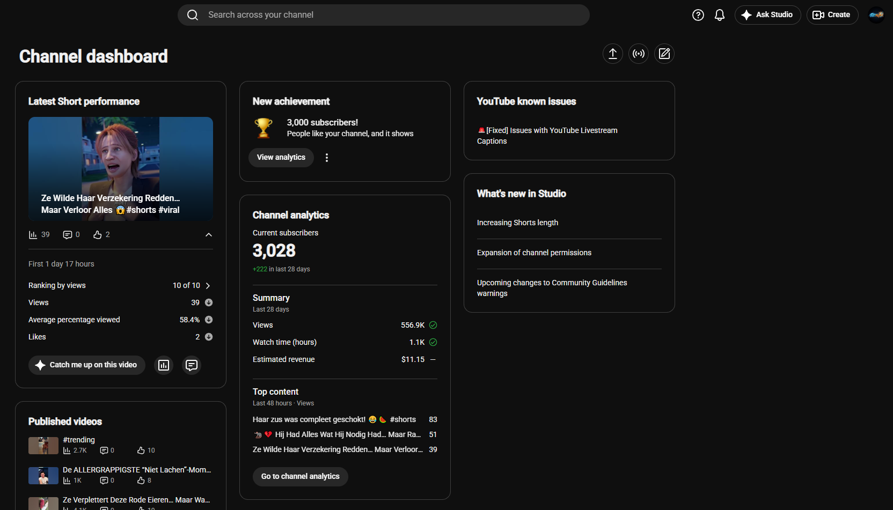893x510 pixels.
Task: Click '+222 in last 28 days' text
Action: [281, 269]
